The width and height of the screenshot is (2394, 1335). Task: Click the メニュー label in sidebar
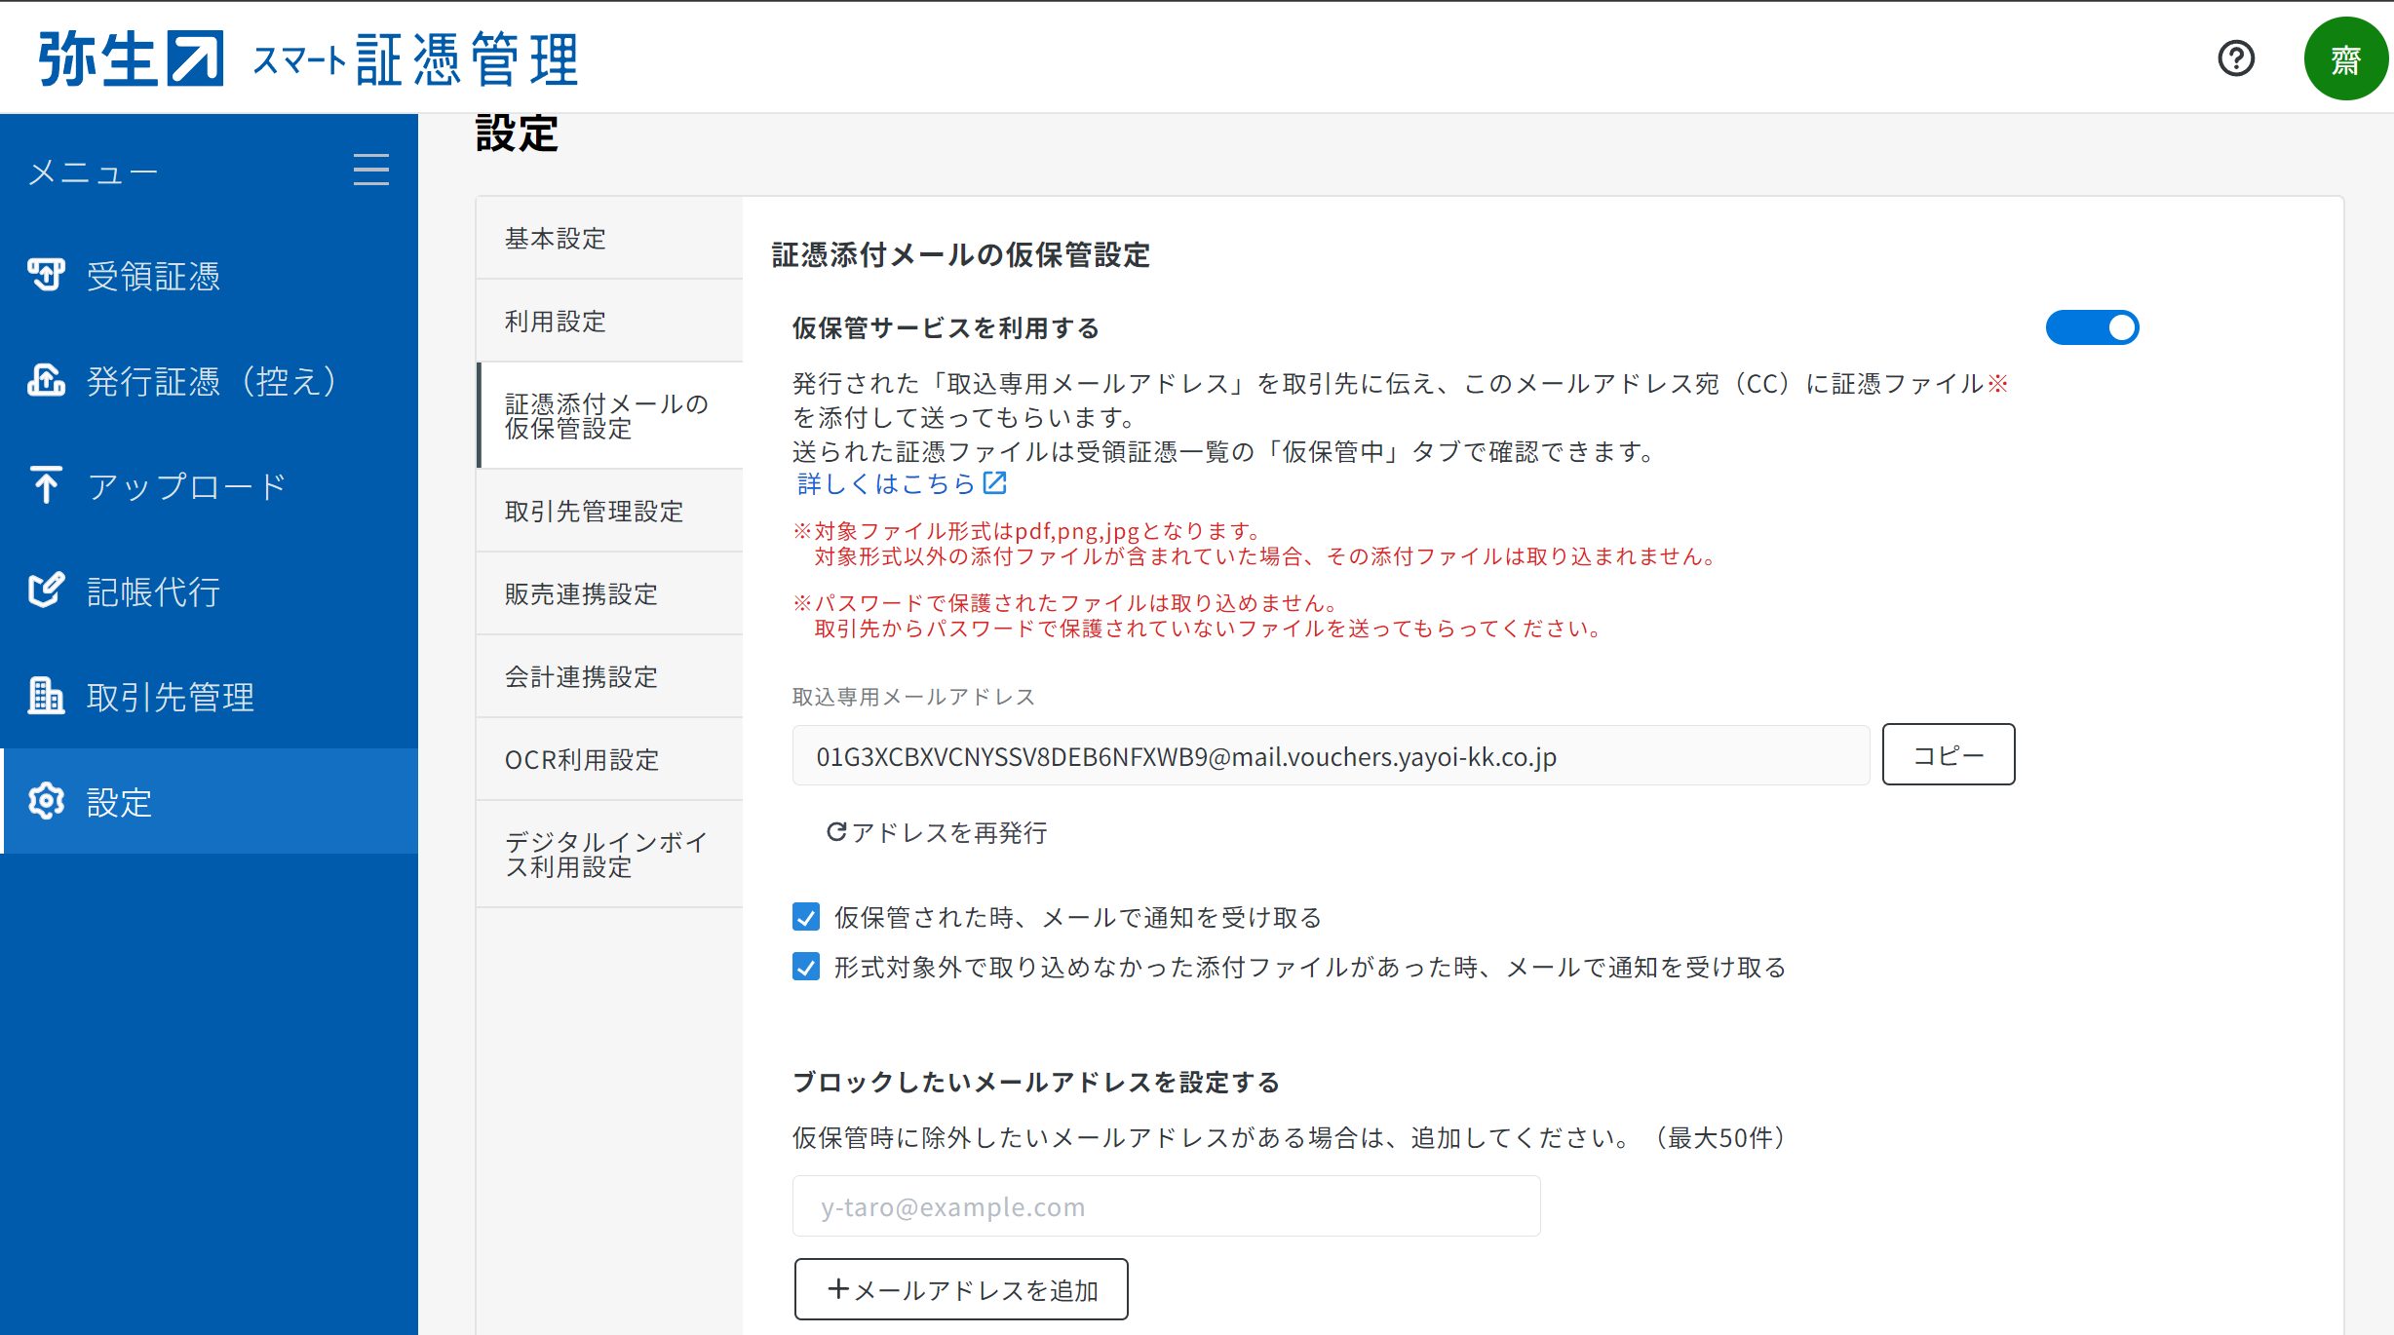(93, 172)
